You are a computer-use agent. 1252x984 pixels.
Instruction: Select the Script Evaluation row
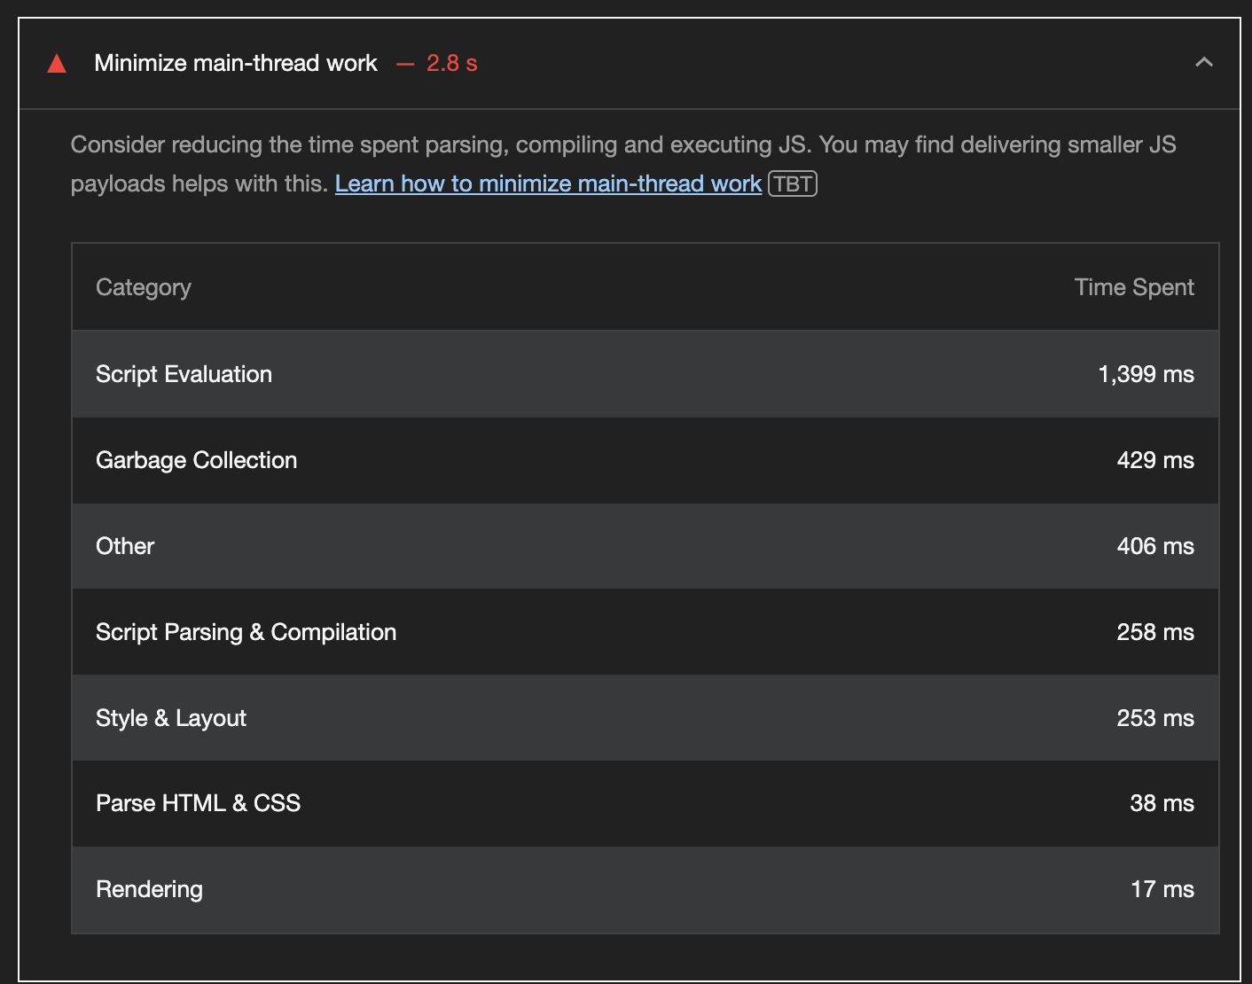pyautogui.click(x=646, y=374)
